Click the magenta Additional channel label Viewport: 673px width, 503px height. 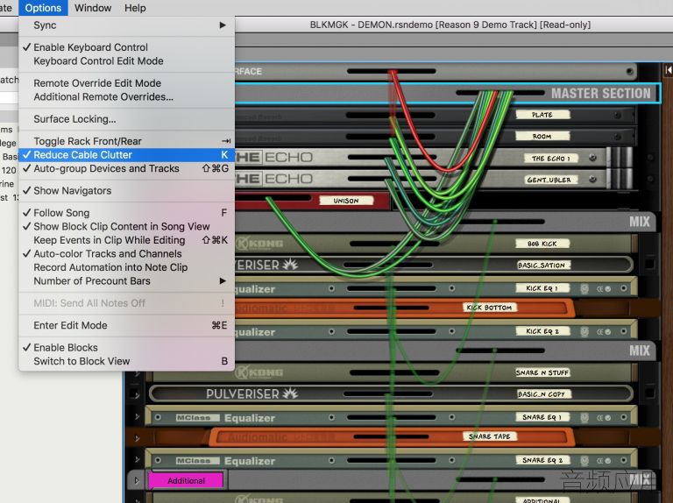point(186,481)
